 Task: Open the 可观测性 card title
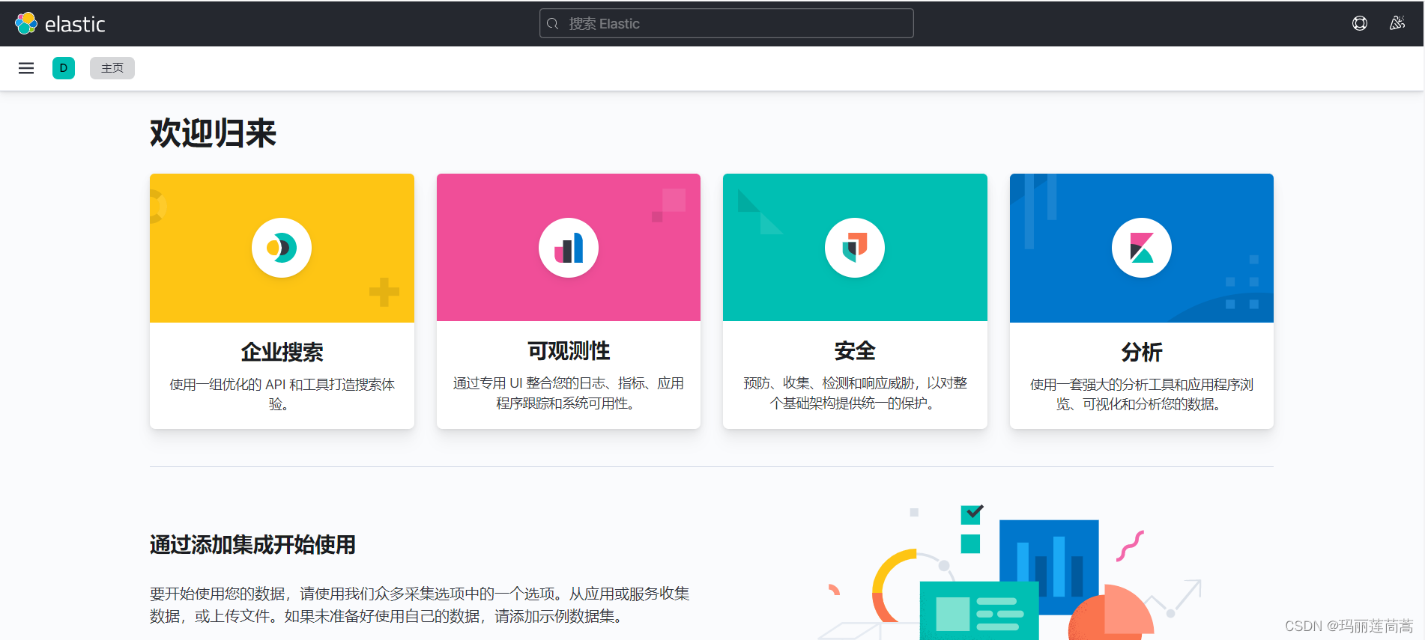tap(569, 350)
